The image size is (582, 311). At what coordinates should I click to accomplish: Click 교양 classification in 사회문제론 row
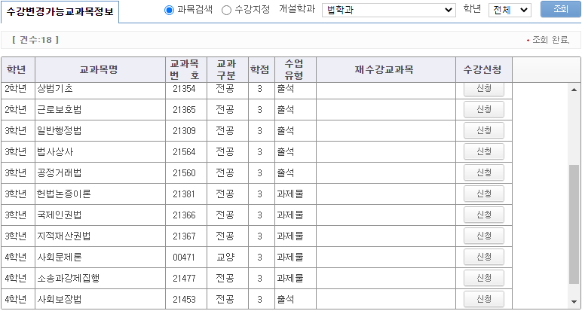[x=225, y=258]
